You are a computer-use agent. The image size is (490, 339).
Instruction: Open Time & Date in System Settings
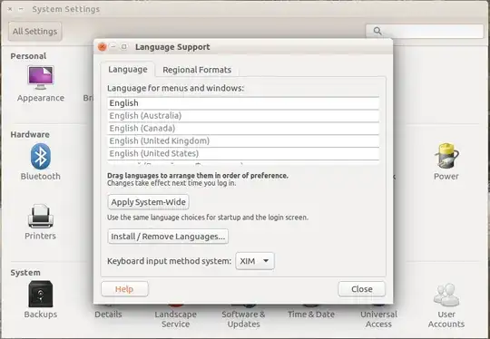pos(311,314)
